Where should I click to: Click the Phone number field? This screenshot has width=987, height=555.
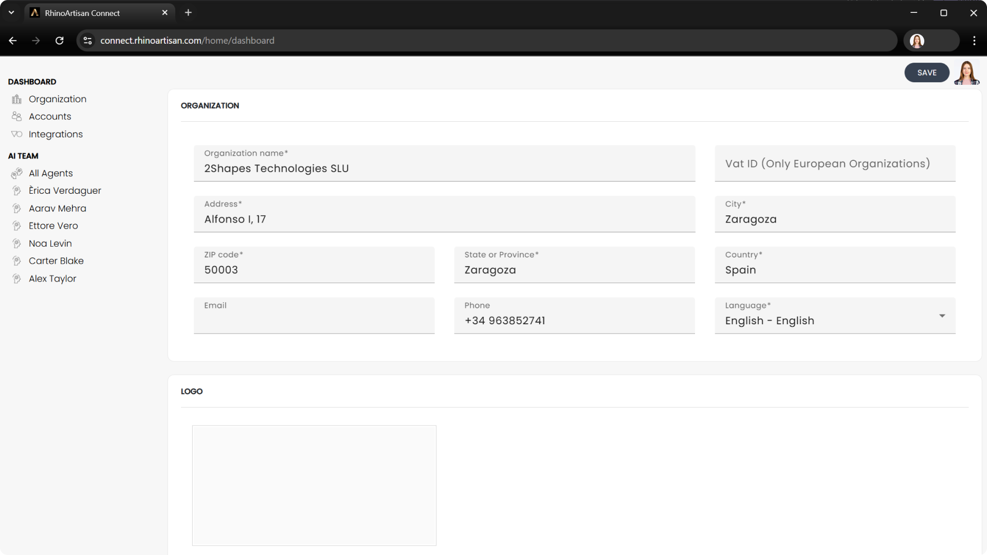(574, 316)
